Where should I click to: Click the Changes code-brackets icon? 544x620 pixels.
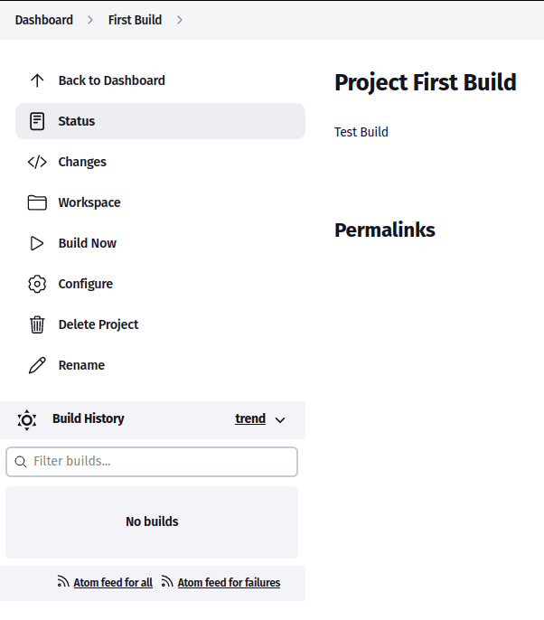[x=37, y=162]
